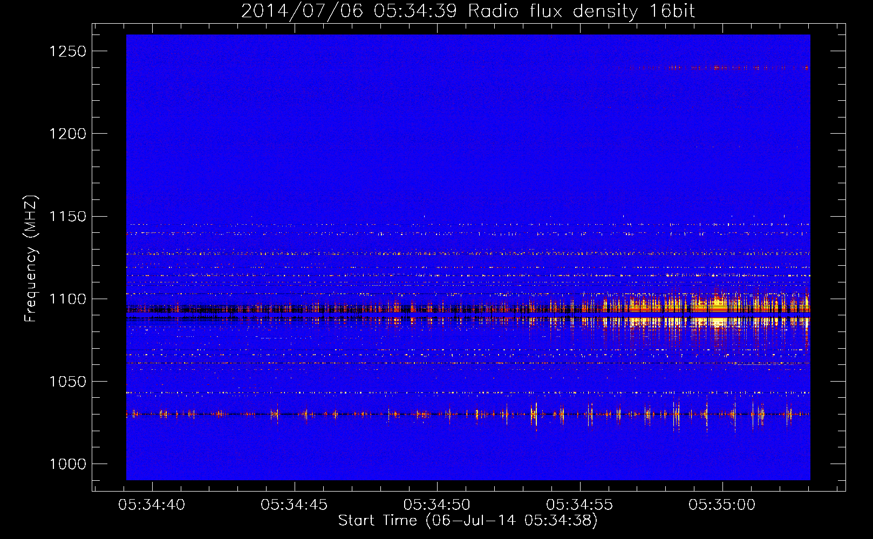This screenshot has width=873, height=539.
Task: Click the 'Frequency (MHZ)' axis label
Action: coord(31,258)
